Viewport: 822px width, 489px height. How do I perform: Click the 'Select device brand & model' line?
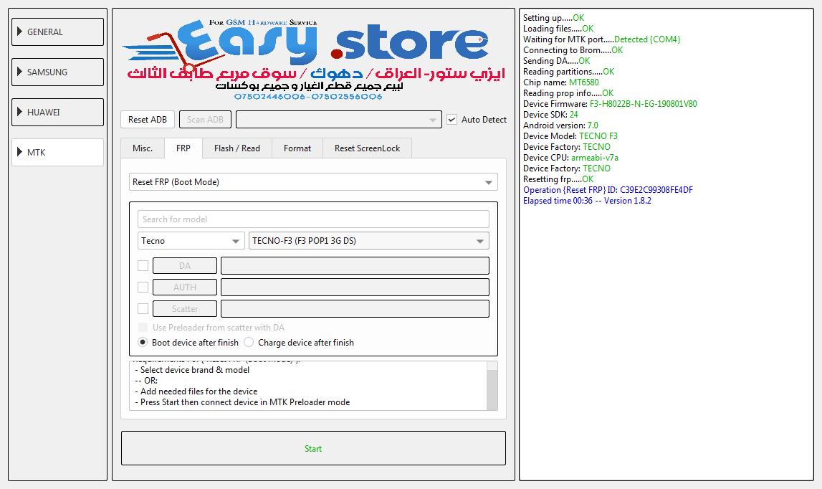192,370
